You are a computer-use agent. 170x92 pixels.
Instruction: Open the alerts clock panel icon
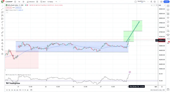(x=168, y=10)
